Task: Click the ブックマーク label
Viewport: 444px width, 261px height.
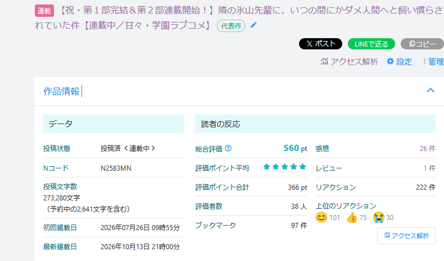Action: click(215, 226)
